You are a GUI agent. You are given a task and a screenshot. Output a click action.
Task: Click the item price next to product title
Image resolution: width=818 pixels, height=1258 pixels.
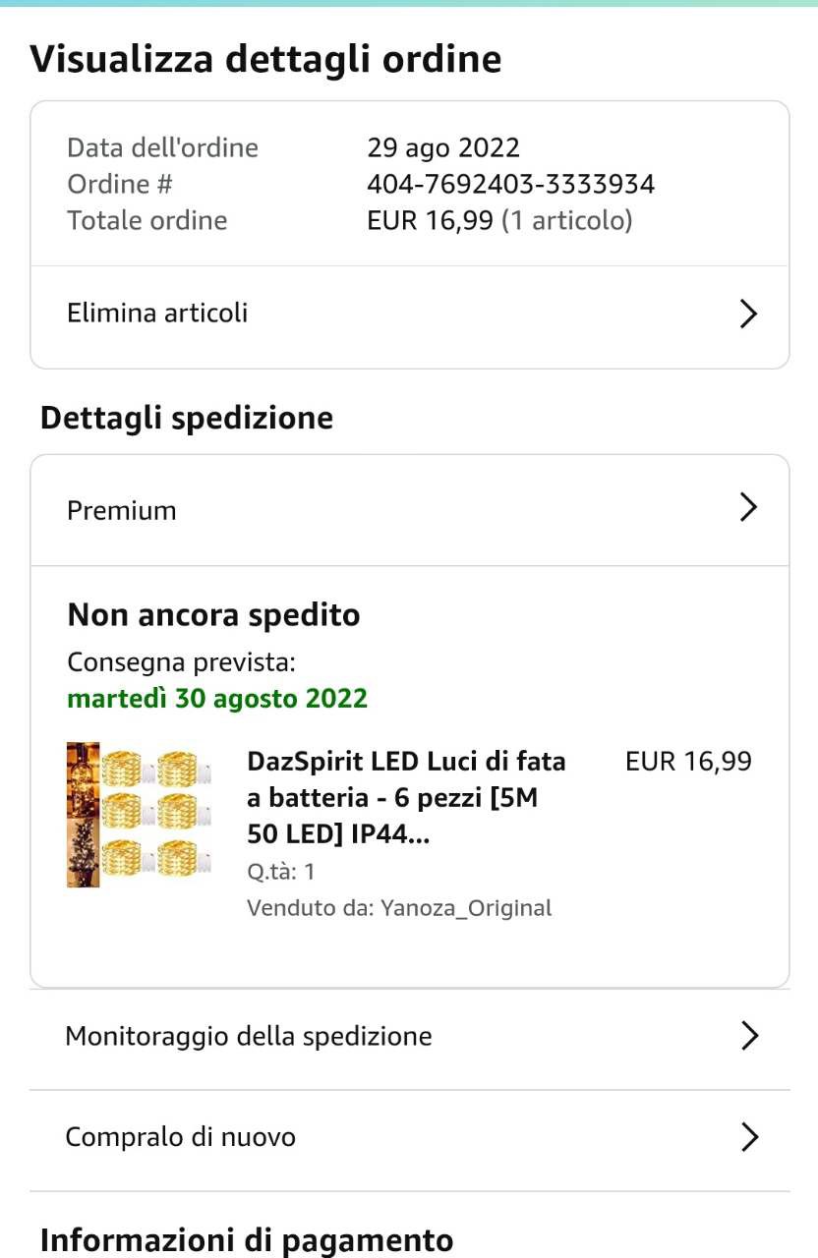click(688, 761)
